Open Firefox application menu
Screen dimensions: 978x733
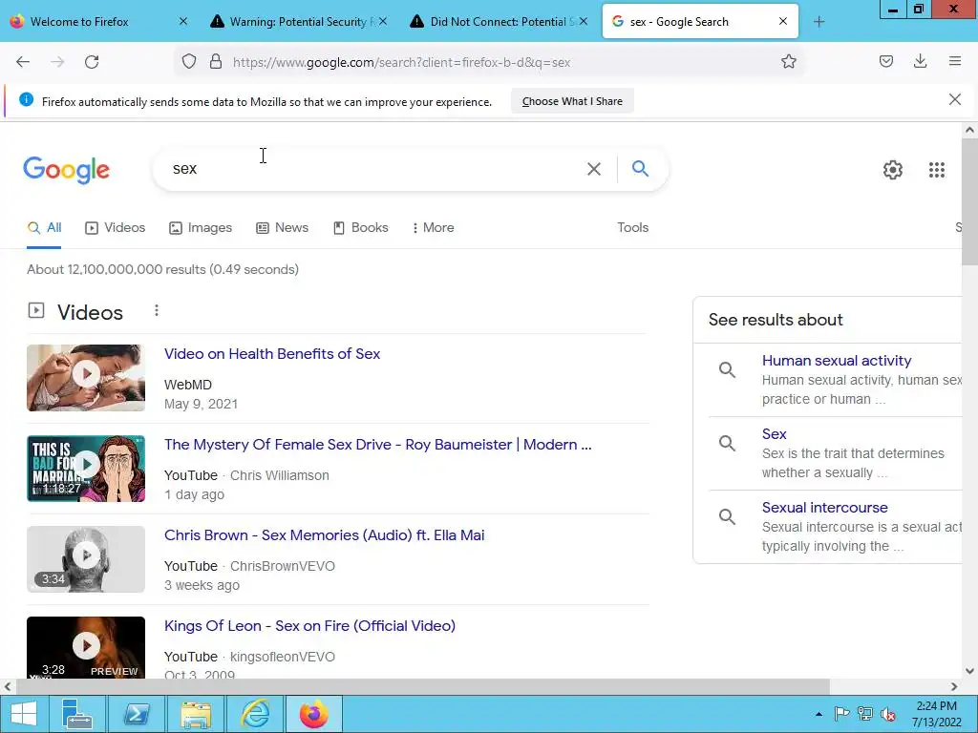955,61
